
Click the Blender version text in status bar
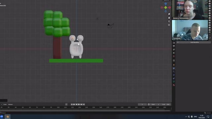tap(208, 113)
